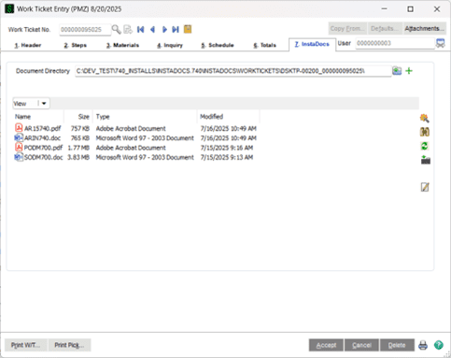Screen dimensions: 451x358
Task: Click PDF icon of AR15740.pdf
Action: (19, 127)
